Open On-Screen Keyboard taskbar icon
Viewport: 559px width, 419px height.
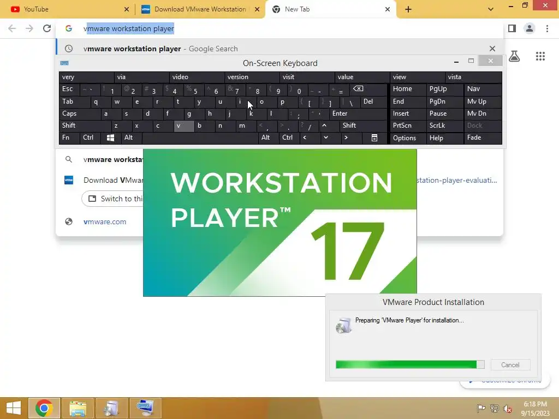pos(145,408)
